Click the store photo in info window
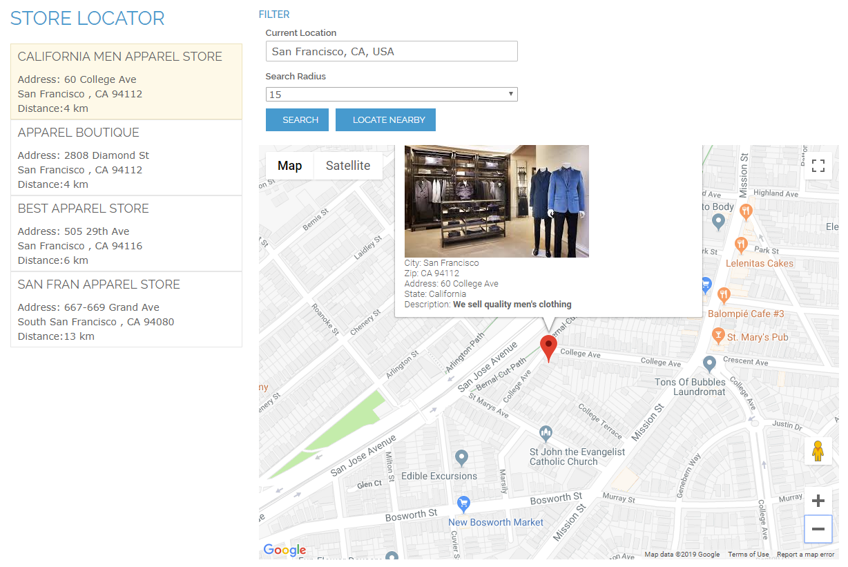The height and width of the screenshot is (567, 848). pos(497,201)
